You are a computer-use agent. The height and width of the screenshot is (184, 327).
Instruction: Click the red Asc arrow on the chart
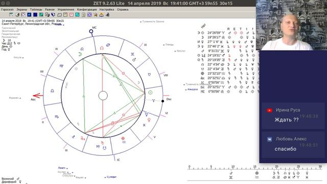[x=38, y=96]
